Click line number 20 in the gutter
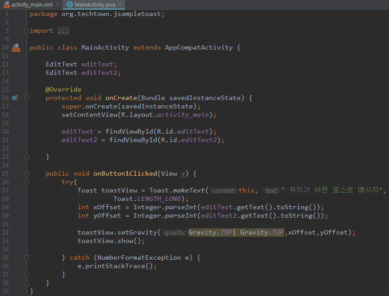 [5, 131]
